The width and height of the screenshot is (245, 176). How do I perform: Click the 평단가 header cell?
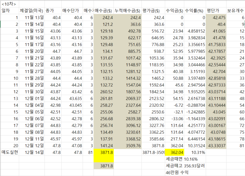click(x=216, y=11)
